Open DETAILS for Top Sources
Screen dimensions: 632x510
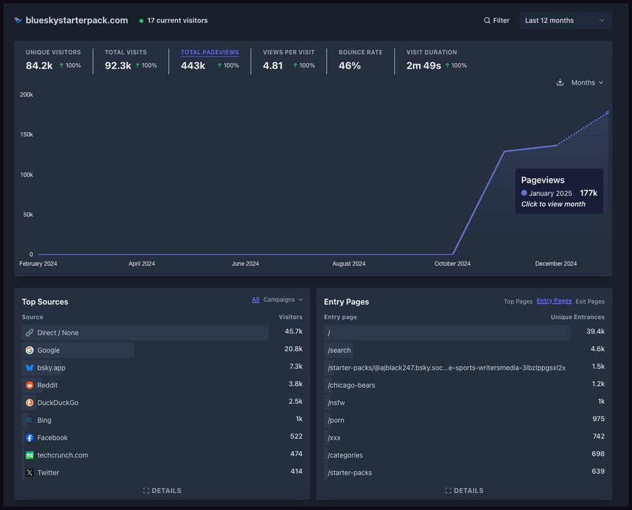162,490
